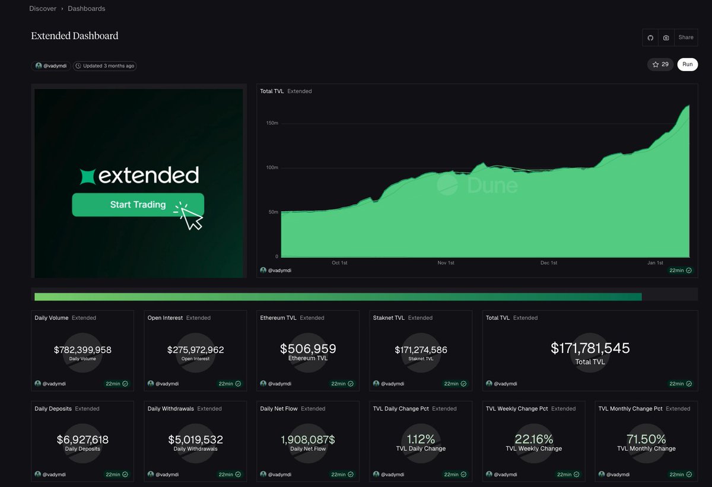The width and height of the screenshot is (712, 487).
Task: Click the Daily Withdrawals card title
Action: click(170, 409)
